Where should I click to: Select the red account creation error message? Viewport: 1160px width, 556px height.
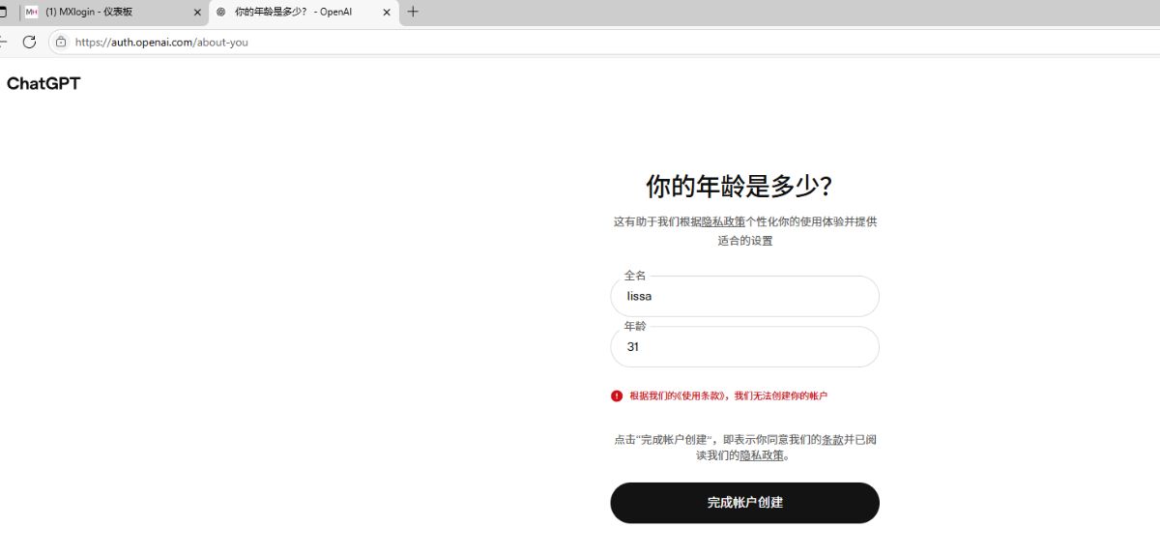(728, 395)
